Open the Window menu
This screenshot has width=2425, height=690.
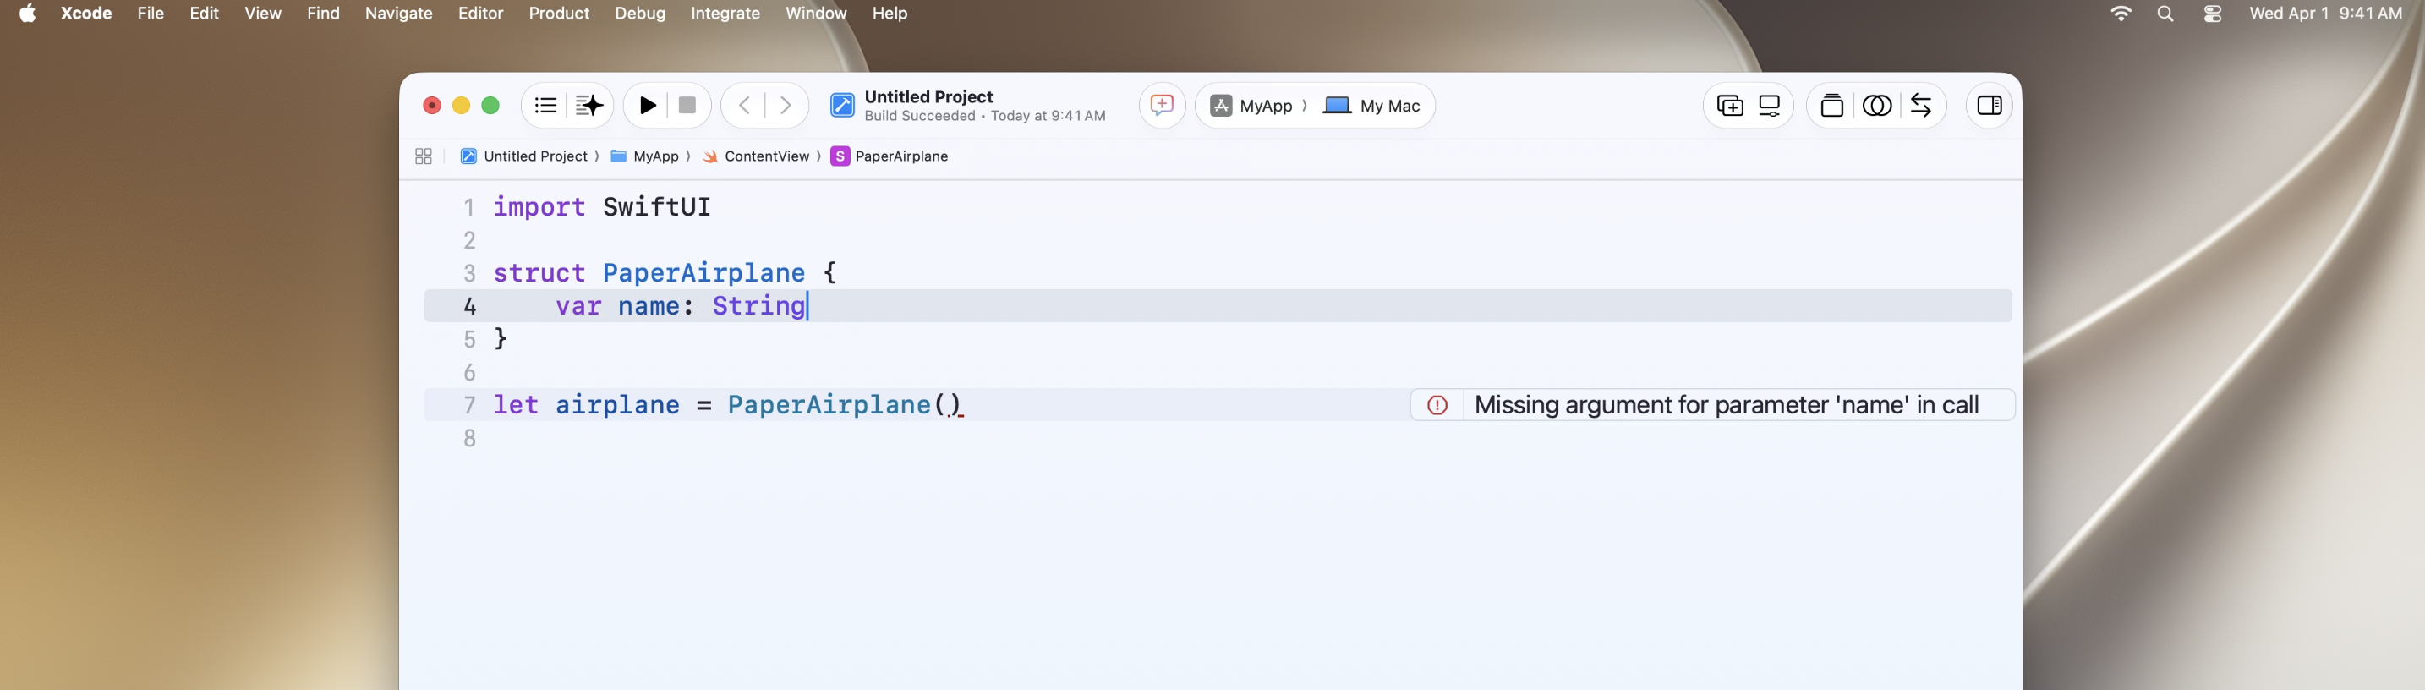816,14
